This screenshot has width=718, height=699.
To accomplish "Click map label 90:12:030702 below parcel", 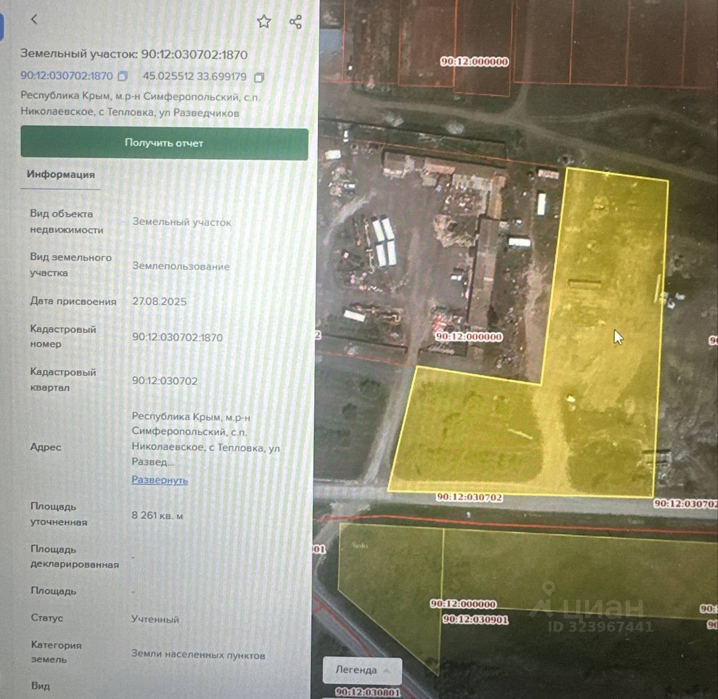I will [x=469, y=497].
